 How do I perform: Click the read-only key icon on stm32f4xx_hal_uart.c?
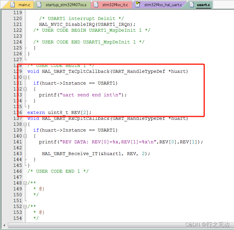pos(138,4)
